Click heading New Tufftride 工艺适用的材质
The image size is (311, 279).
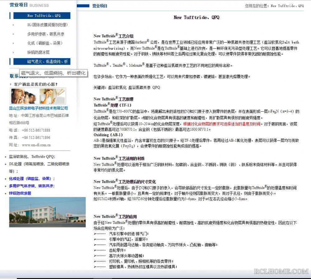pyautogui.click(x=119, y=158)
